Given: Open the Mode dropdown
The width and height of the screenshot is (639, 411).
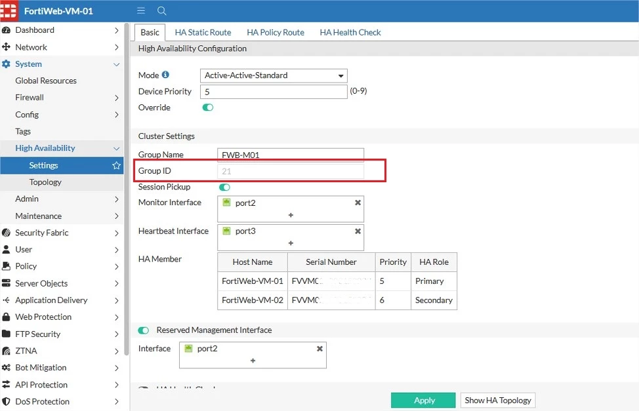Looking at the screenshot, I should (x=274, y=76).
